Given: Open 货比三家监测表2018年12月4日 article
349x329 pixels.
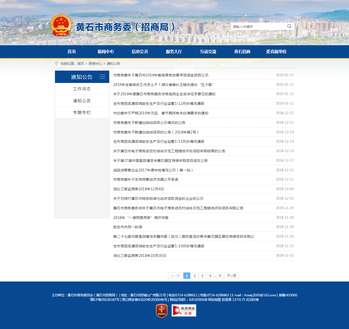Looking at the screenshot, I should point(138,189).
